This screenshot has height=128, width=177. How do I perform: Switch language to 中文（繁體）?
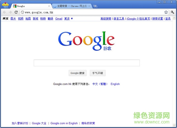click(x=100, y=84)
